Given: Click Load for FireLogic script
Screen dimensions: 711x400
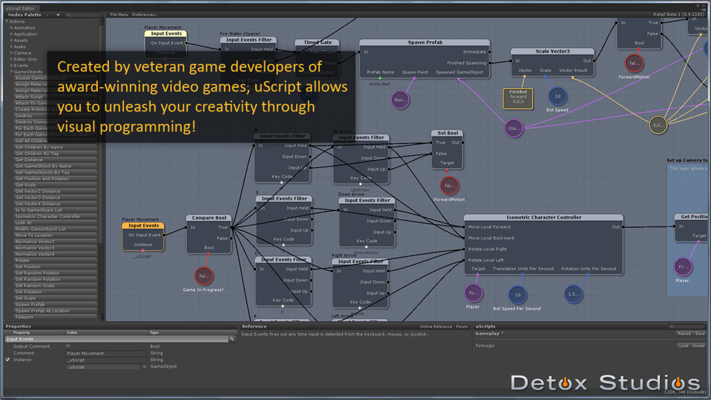Looking at the screenshot, I should coord(684,345).
